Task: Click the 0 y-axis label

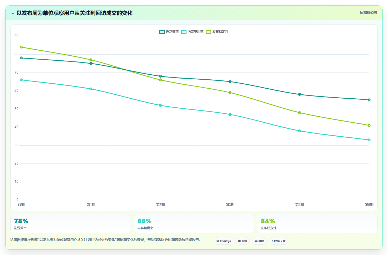Action: [17, 200]
